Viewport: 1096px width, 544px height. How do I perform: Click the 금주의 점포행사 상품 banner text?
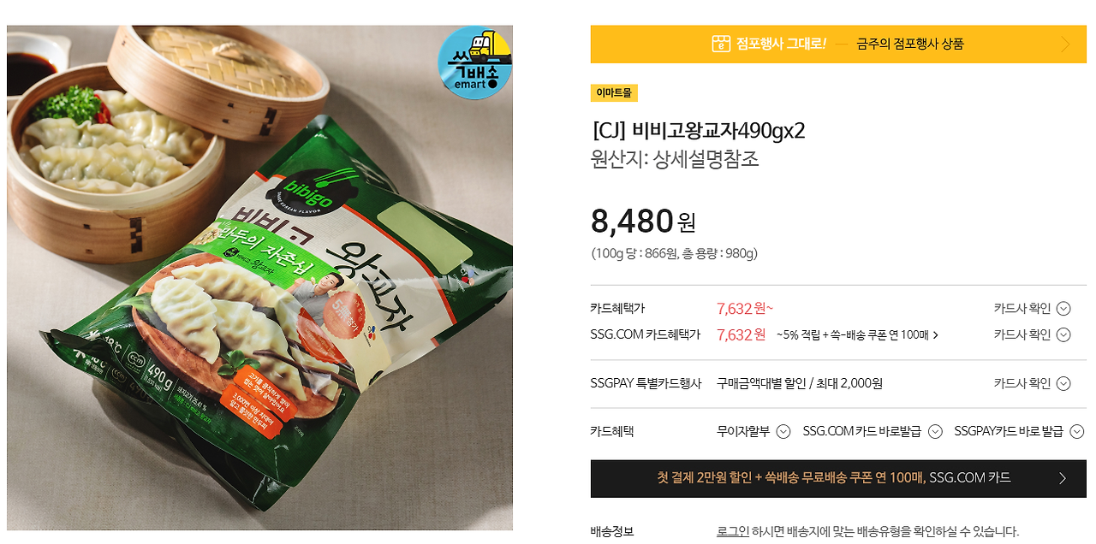pos(910,44)
